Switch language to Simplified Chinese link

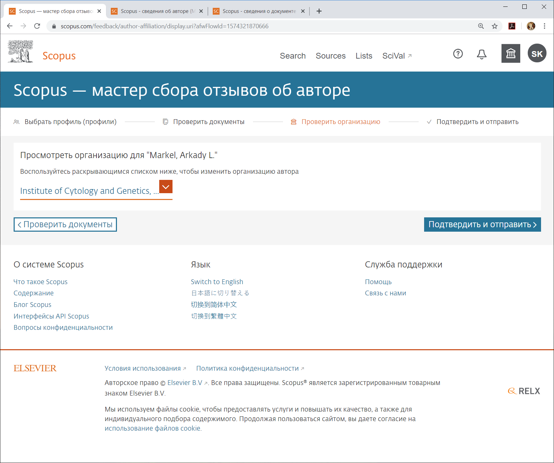[x=214, y=305]
